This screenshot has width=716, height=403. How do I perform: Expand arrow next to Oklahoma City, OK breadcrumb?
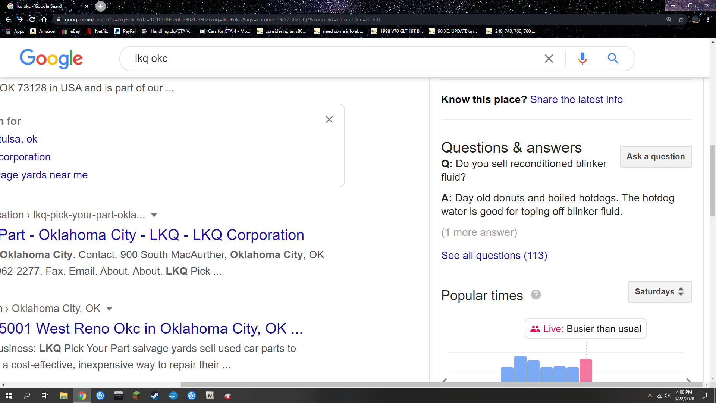[x=109, y=309]
